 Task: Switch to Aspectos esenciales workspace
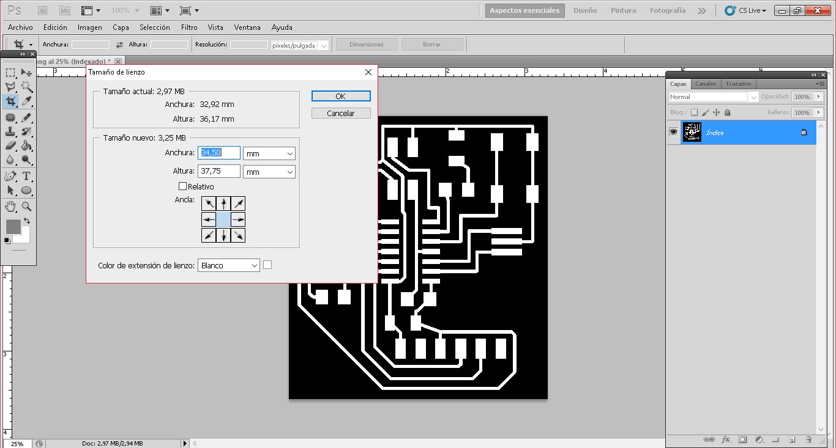click(x=524, y=10)
